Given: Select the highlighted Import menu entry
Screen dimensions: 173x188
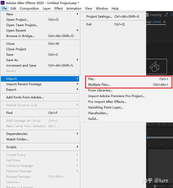Looking at the screenshot, I should pos(40,79).
